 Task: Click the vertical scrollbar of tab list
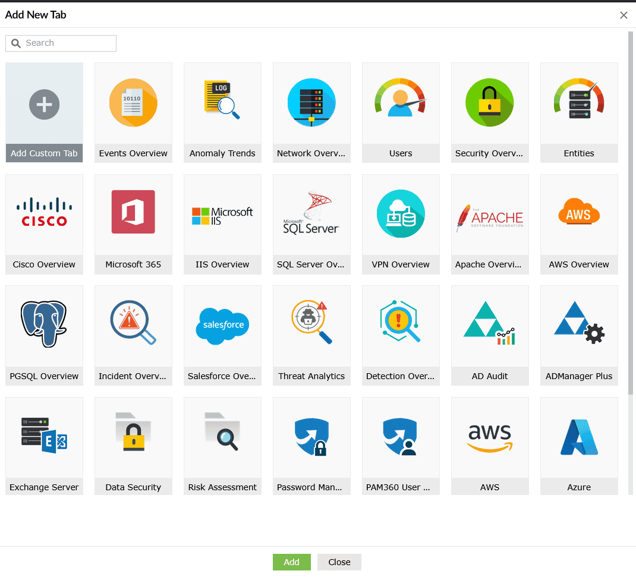coord(630,213)
